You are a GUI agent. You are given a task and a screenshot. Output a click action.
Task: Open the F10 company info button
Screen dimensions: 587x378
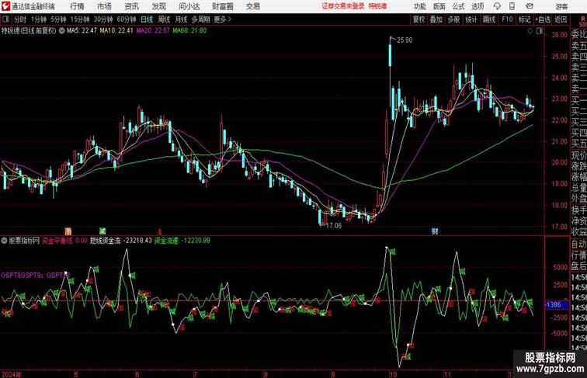click(507, 19)
